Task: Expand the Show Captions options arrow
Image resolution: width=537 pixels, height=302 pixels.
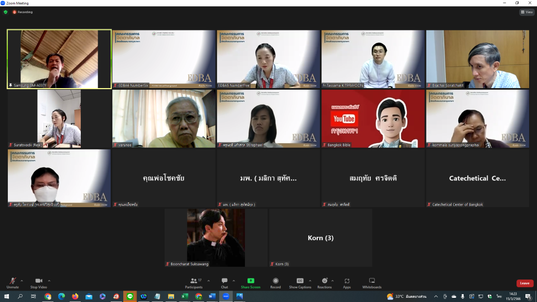Action: pos(310,281)
